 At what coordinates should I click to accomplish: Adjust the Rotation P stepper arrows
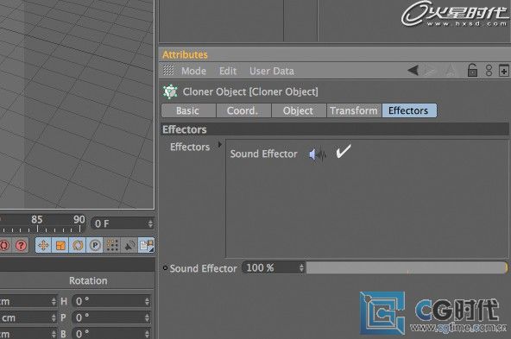148,317
